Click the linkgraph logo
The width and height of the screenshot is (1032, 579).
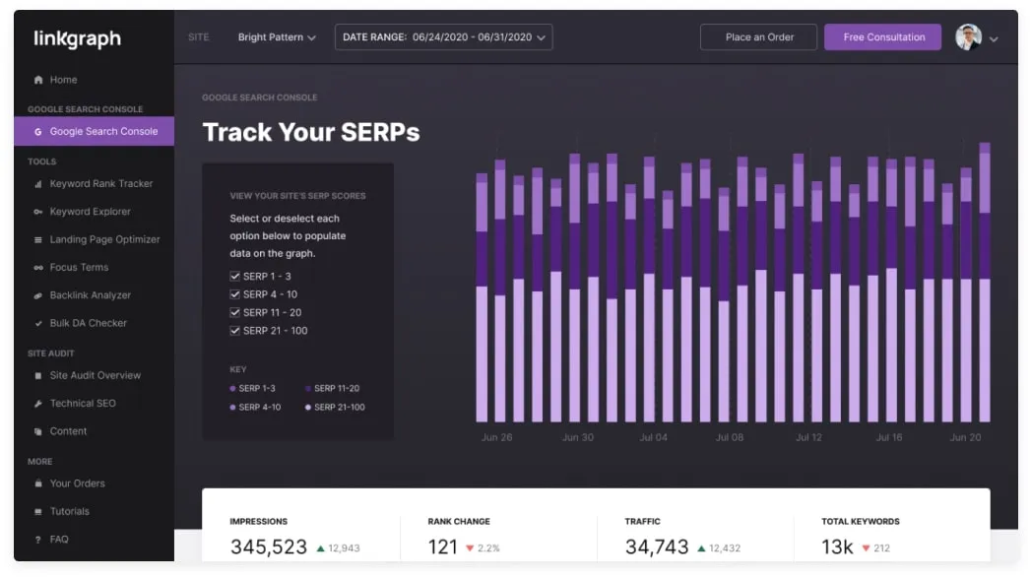(x=77, y=39)
